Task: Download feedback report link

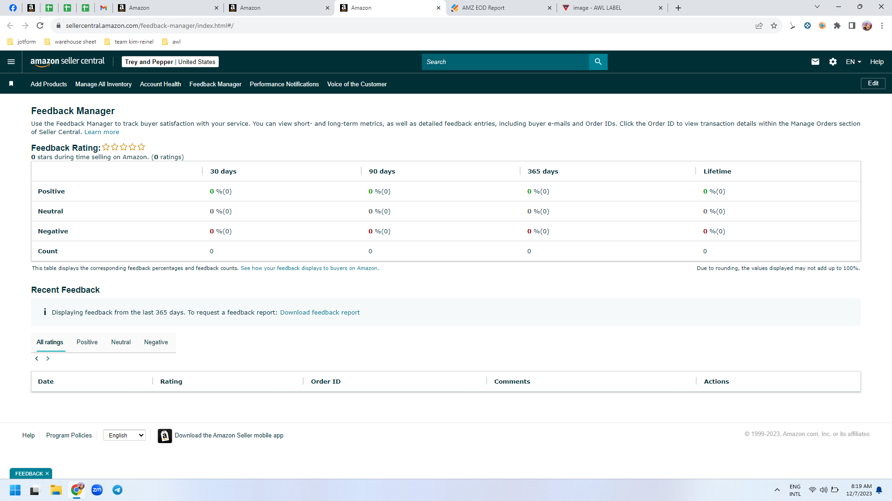Action: tap(320, 313)
